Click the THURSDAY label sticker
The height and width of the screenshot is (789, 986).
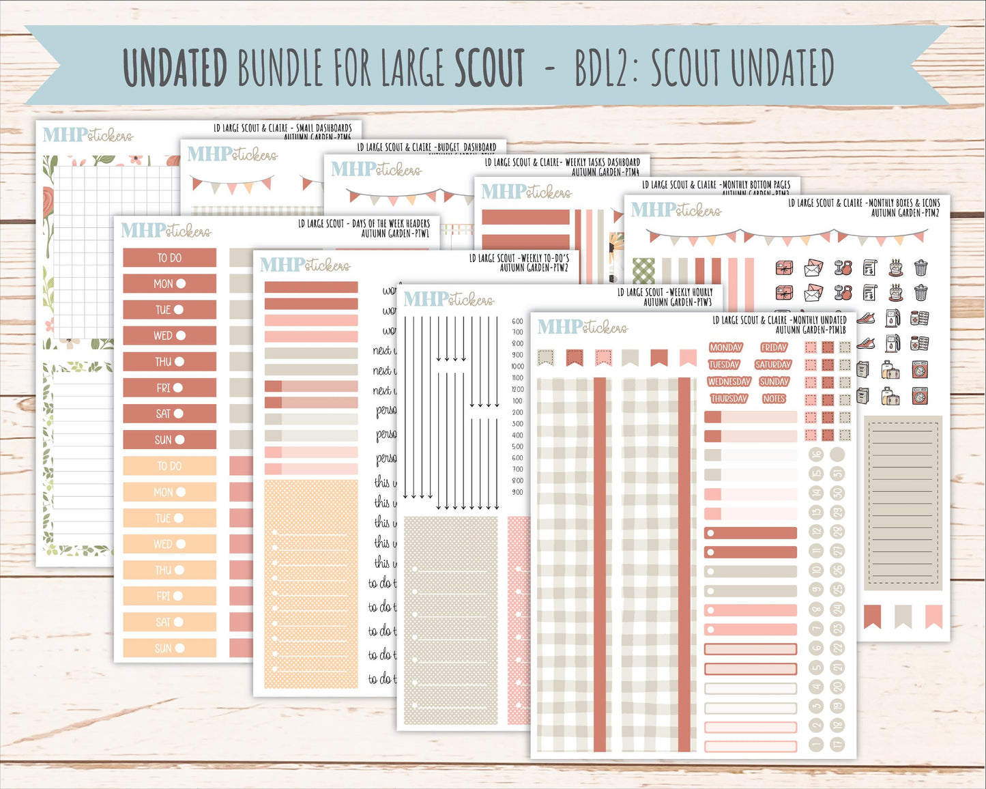click(x=729, y=399)
